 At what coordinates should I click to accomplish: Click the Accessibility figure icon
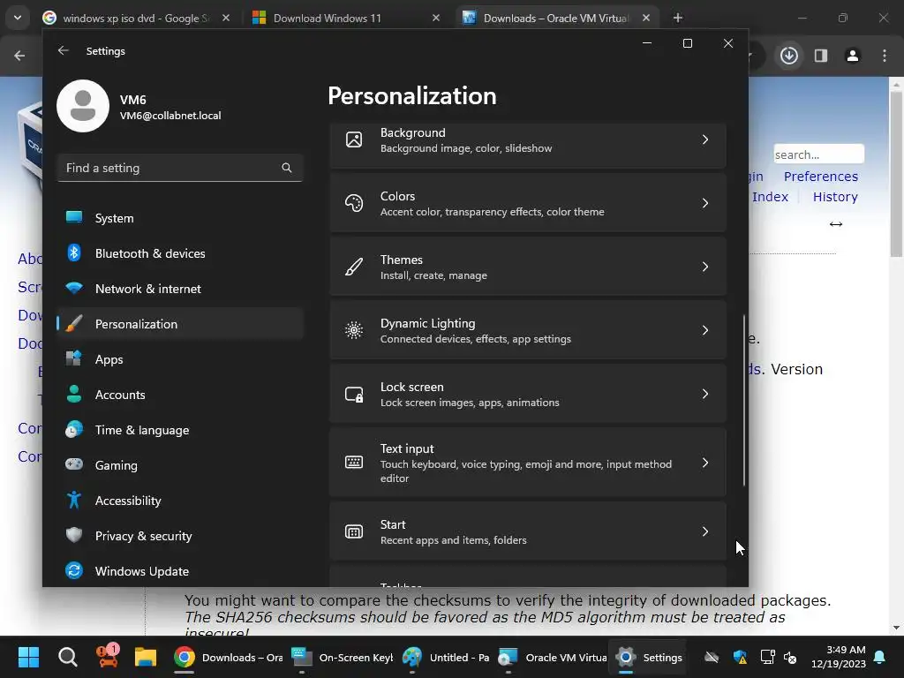(x=74, y=500)
